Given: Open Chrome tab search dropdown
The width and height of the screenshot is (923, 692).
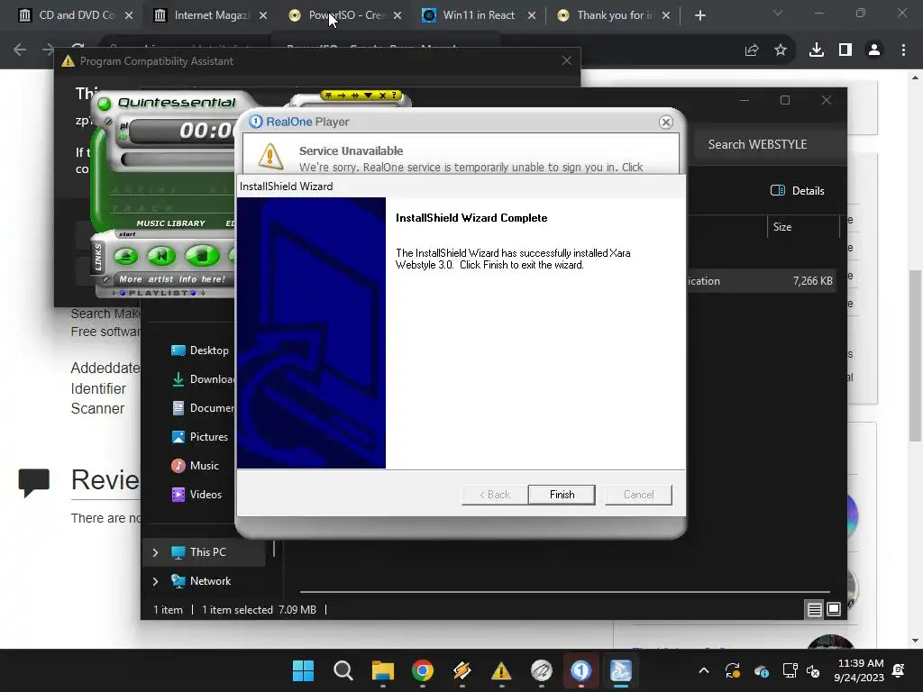Looking at the screenshot, I should (778, 13).
